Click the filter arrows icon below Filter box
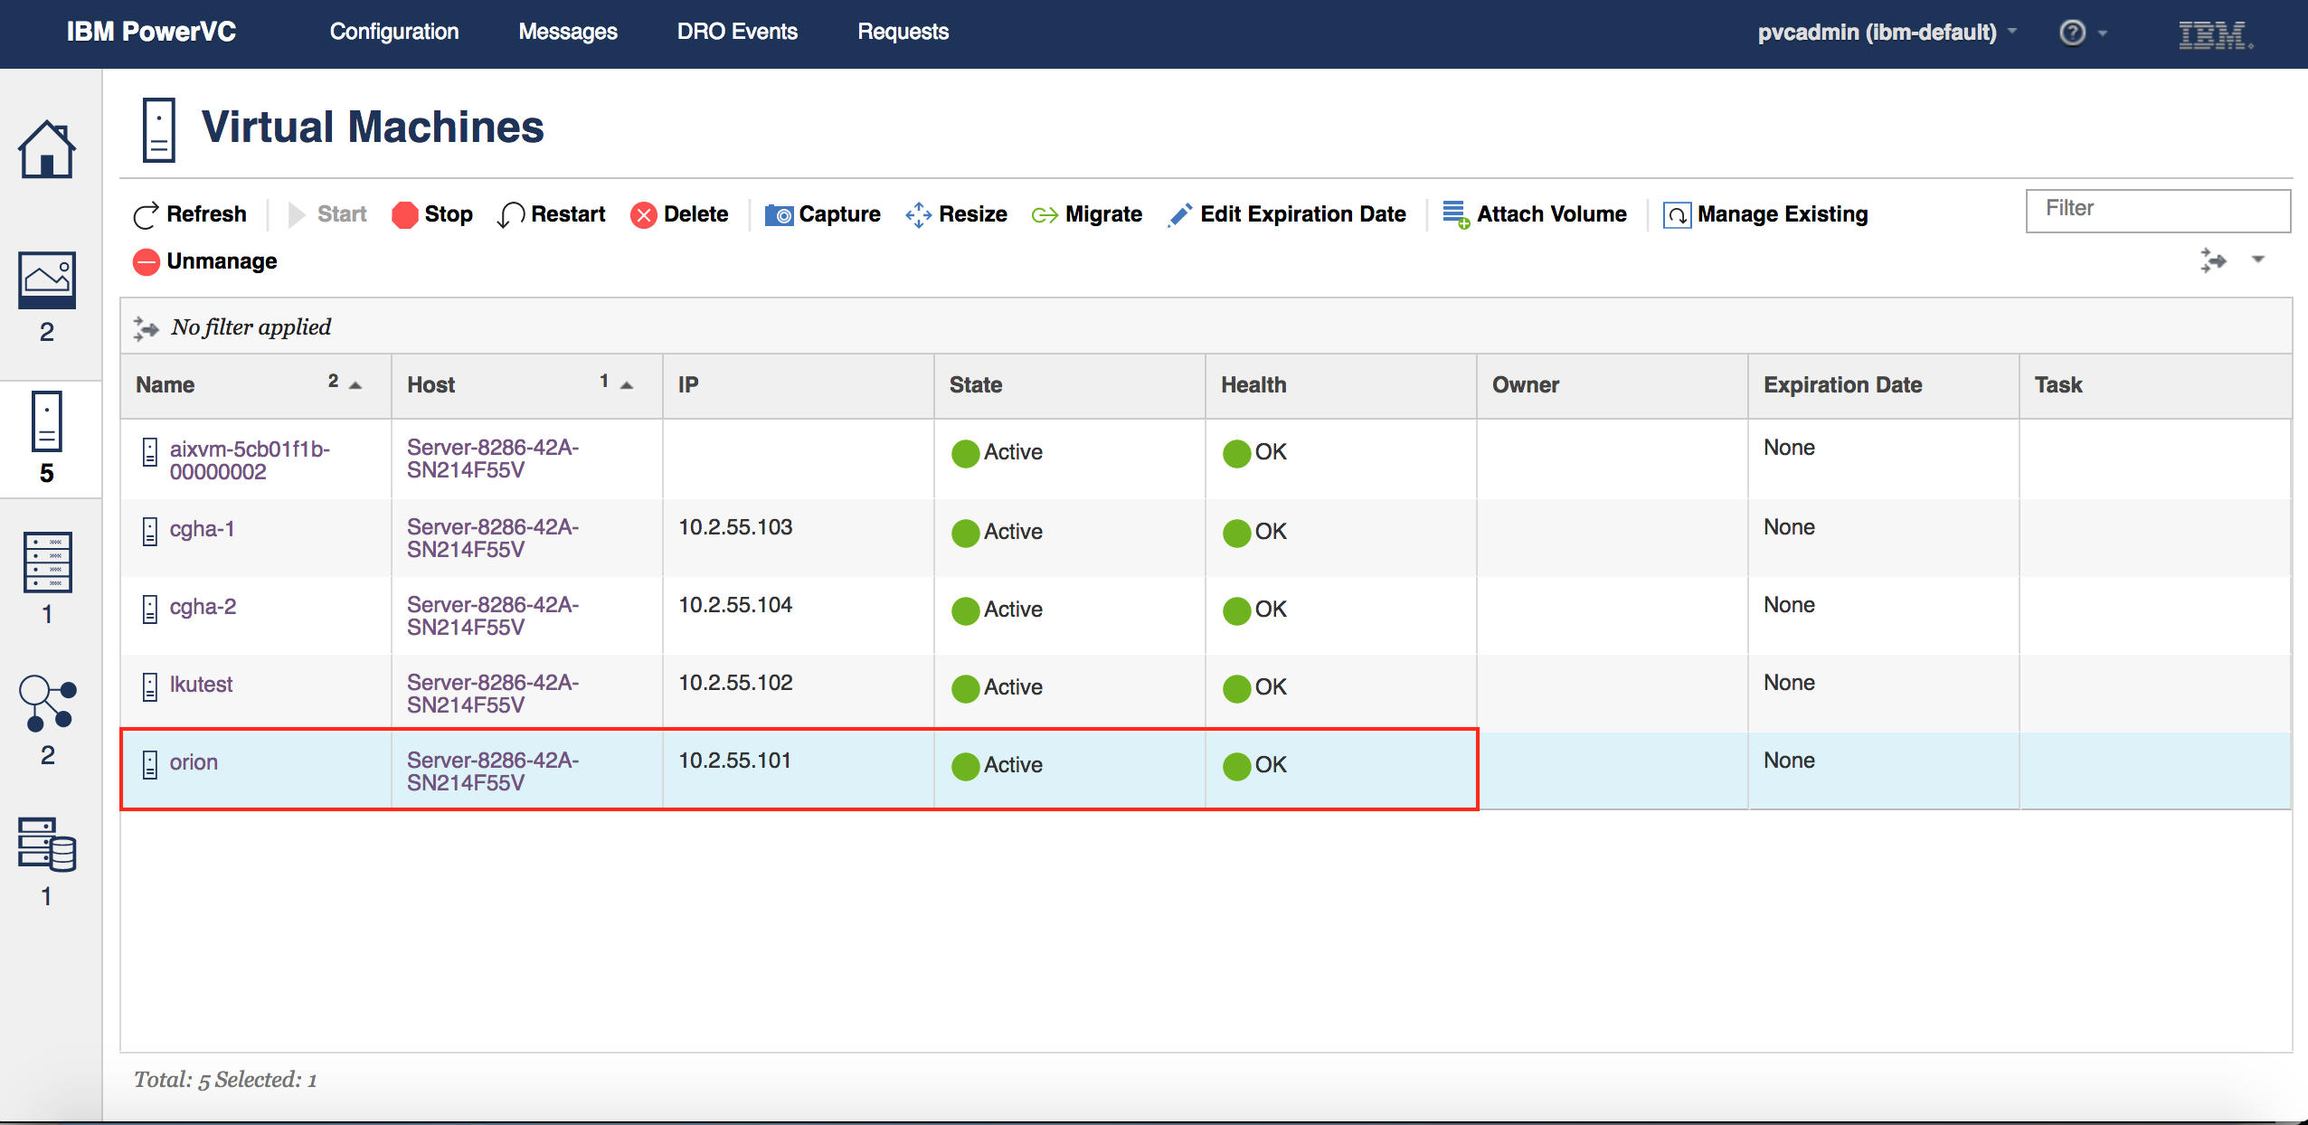Image resolution: width=2308 pixels, height=1125 pixels. click(2213, 260)
